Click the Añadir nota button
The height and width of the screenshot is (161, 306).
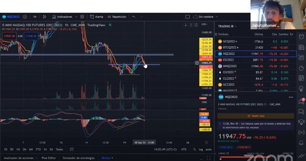[256, 116]
